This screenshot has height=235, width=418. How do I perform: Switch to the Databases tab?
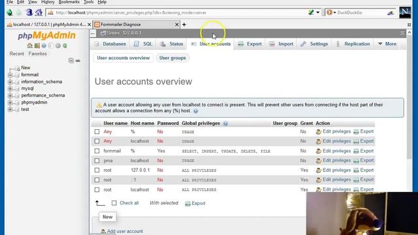pyautogui.click(x=110, y=44)
